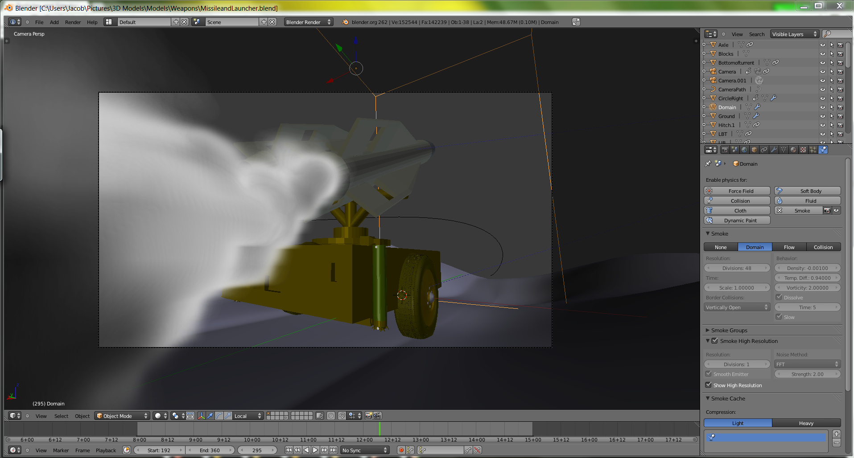Toggle selectability of the Blocks object
This screenshot has height=458, width=854.
click(831, 53)
